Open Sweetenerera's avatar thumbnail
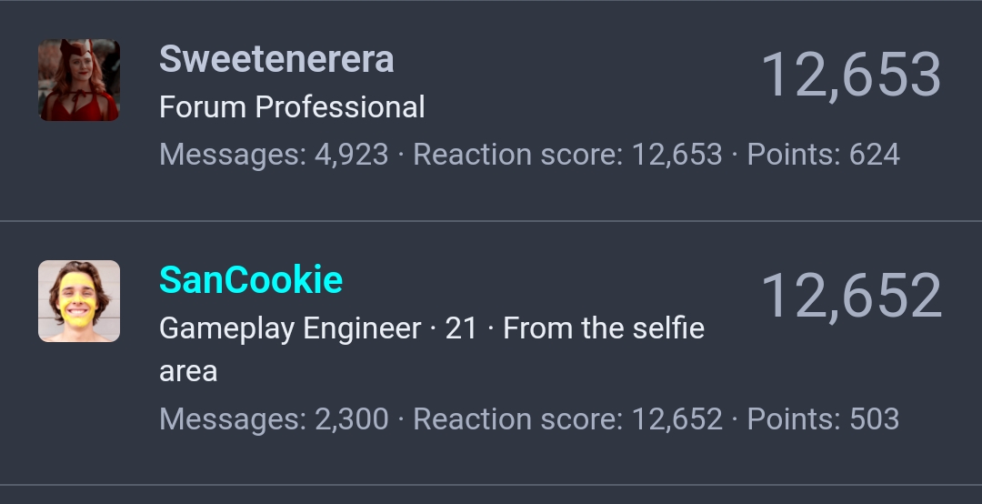 pyautogui.click(x=79, y=80)
